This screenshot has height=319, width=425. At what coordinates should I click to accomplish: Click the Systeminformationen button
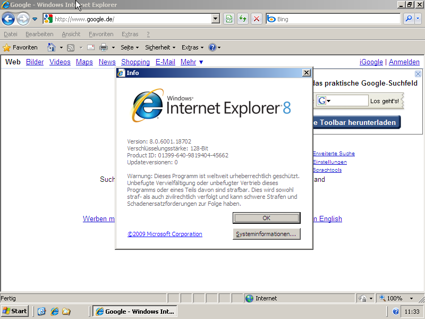tap(267, 234)
